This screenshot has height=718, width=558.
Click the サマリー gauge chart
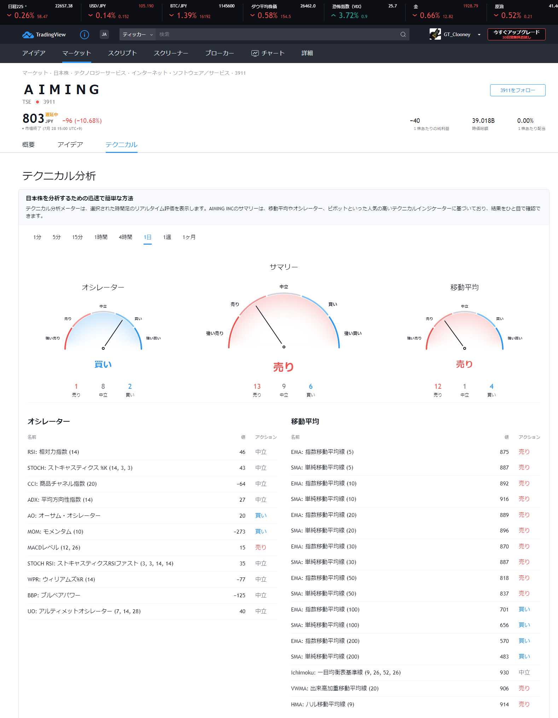284,321
